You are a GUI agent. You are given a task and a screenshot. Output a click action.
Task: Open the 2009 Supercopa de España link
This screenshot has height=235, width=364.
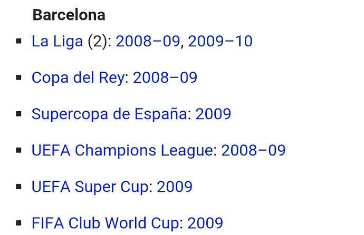pyautogui.click(x=213, y=114)
